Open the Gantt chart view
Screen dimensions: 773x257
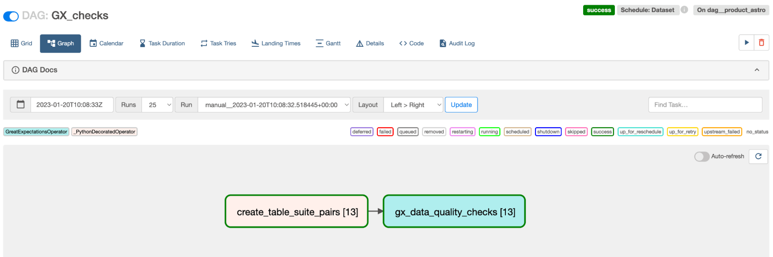tap(328, 43)
